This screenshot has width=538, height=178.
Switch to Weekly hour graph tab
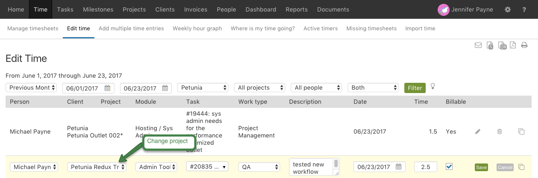click(197, 29)
